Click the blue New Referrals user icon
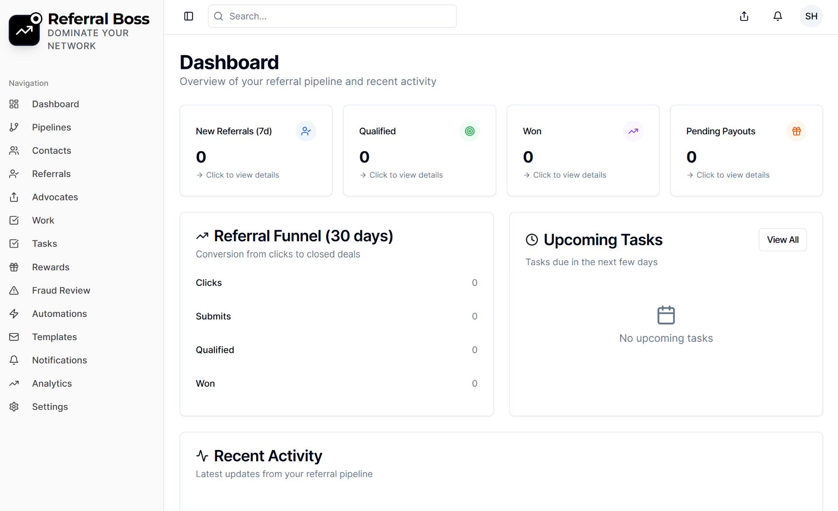 coord(306,131)
